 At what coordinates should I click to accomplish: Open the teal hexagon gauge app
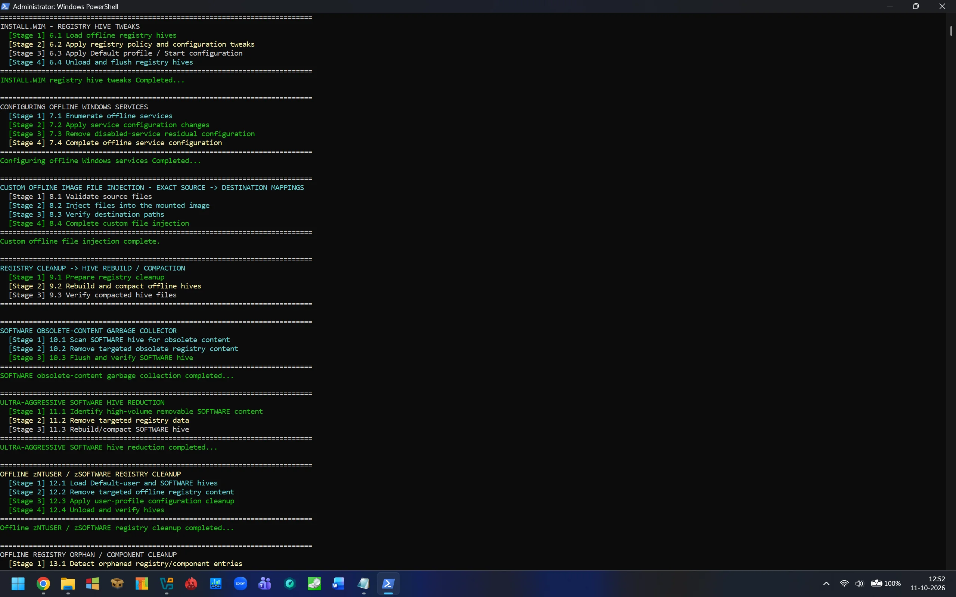[x=290, y=583]
